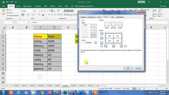Confirm with the OK button
The width and height of the screenshot is (169, 95).
click(x=128, y=68)
